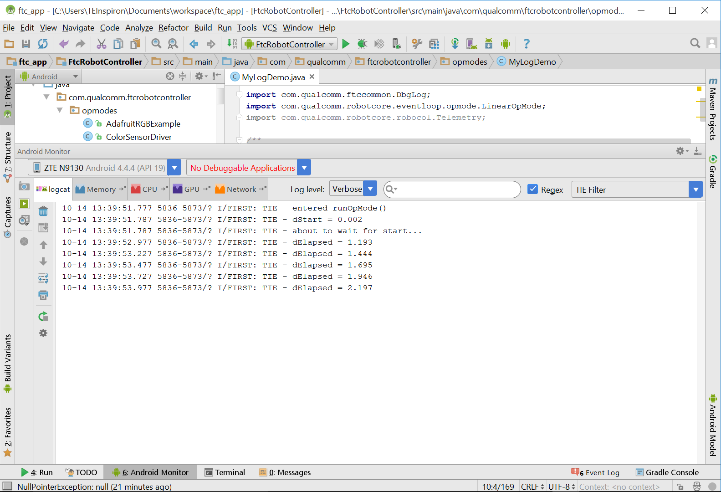The height and width of the screenshot is (492, 721).
Task: Open the Maven Projects side panel
Action: coord(713,109)
